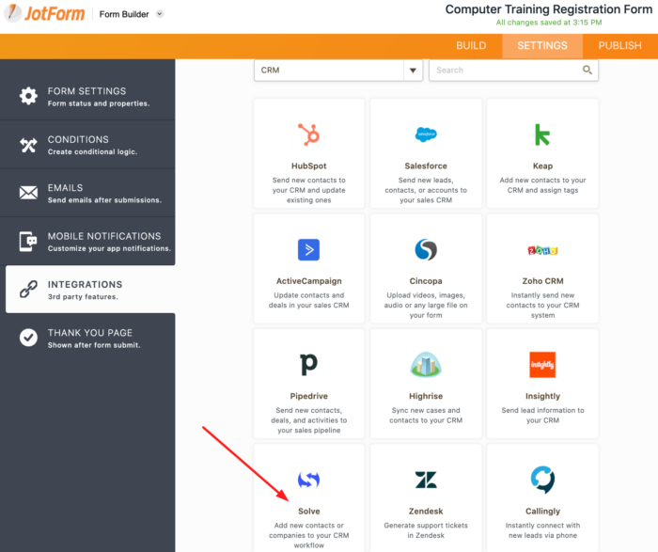Switch to the BUILD tab
658x552 pixels.
[471, 46]
